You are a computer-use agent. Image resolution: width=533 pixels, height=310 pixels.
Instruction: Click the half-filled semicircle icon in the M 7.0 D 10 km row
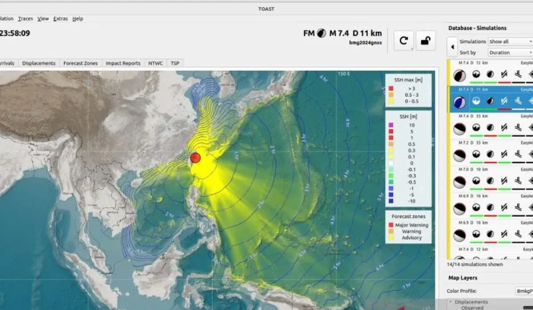(476, 181)
